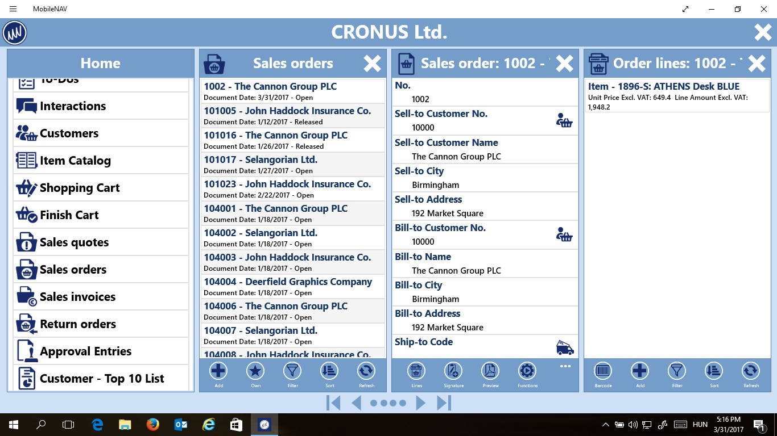
Task: Close the Sales order 1002 panel
Action: [564, 64]
